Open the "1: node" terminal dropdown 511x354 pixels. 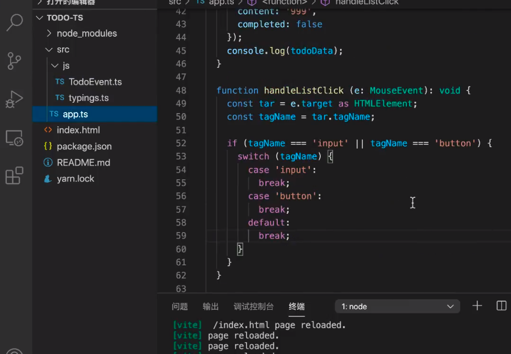pyautogui.click(x=397, y=306)
